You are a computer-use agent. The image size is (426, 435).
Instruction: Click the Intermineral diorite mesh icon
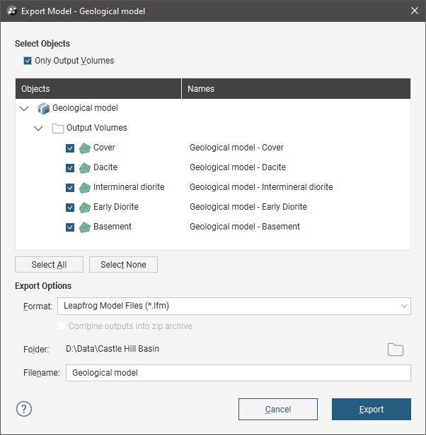click(x=84, y=188)
